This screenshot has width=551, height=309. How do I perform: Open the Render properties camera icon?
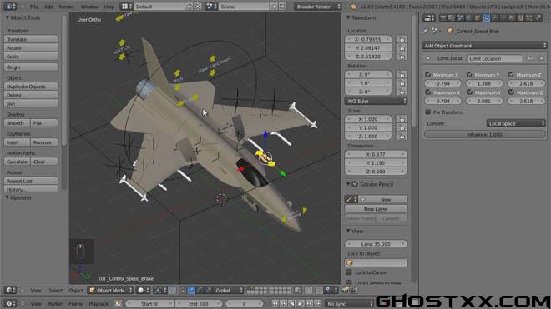pos(443,17)
